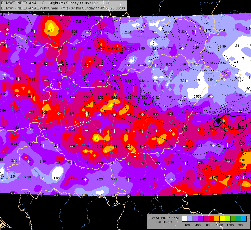Click the magenta legend swatch before 800
The width and height of the screenshot is (251, 230).
point(206,219)
